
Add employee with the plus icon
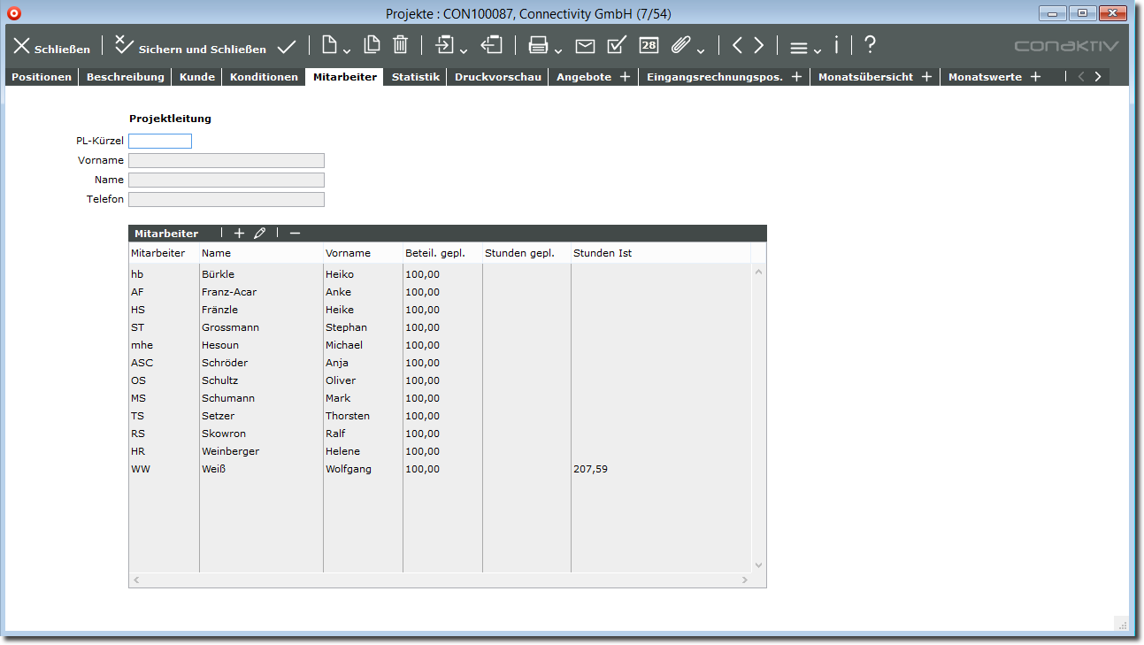click(239, 234)
